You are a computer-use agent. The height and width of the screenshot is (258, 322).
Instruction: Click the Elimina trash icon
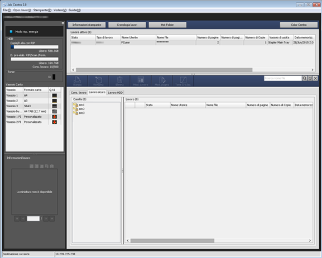pos(119,81)
